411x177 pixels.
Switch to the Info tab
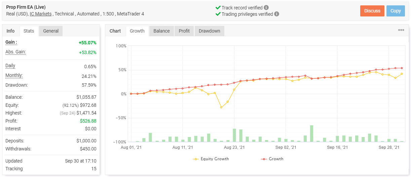click(11, 31)
